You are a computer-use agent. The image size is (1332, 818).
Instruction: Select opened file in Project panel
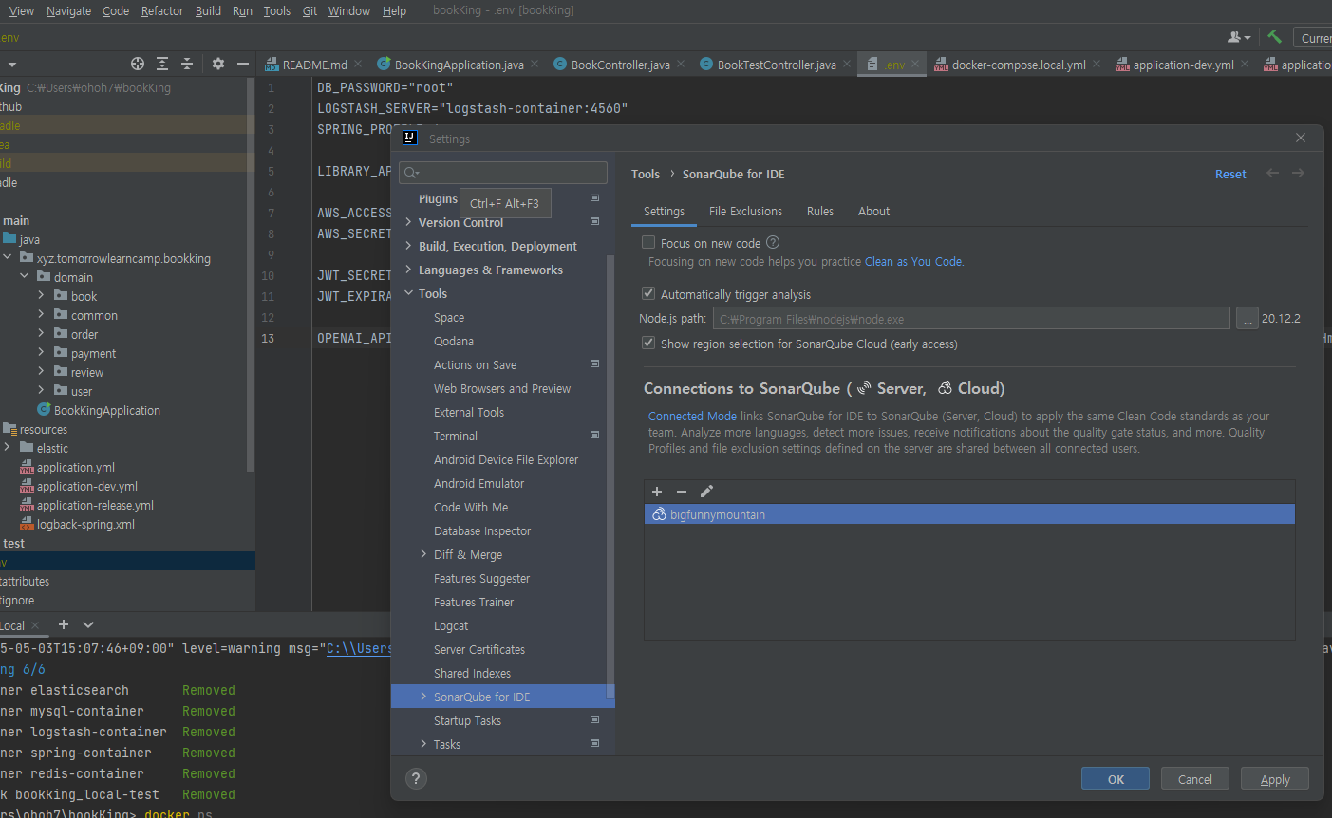tap(138, 64)
